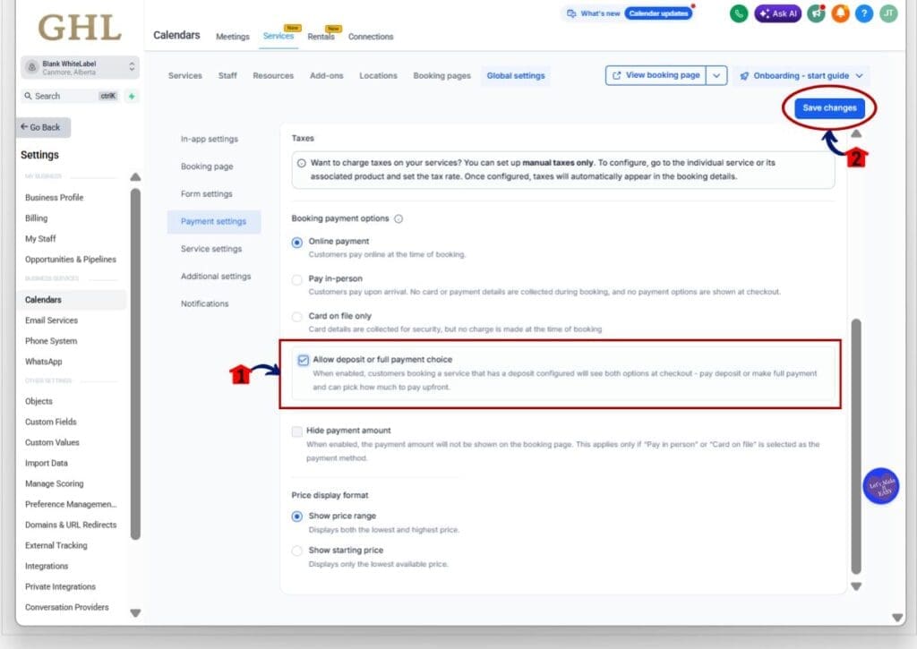Click the page bottom-right scroll down arrow

click(x=897, y=618)
